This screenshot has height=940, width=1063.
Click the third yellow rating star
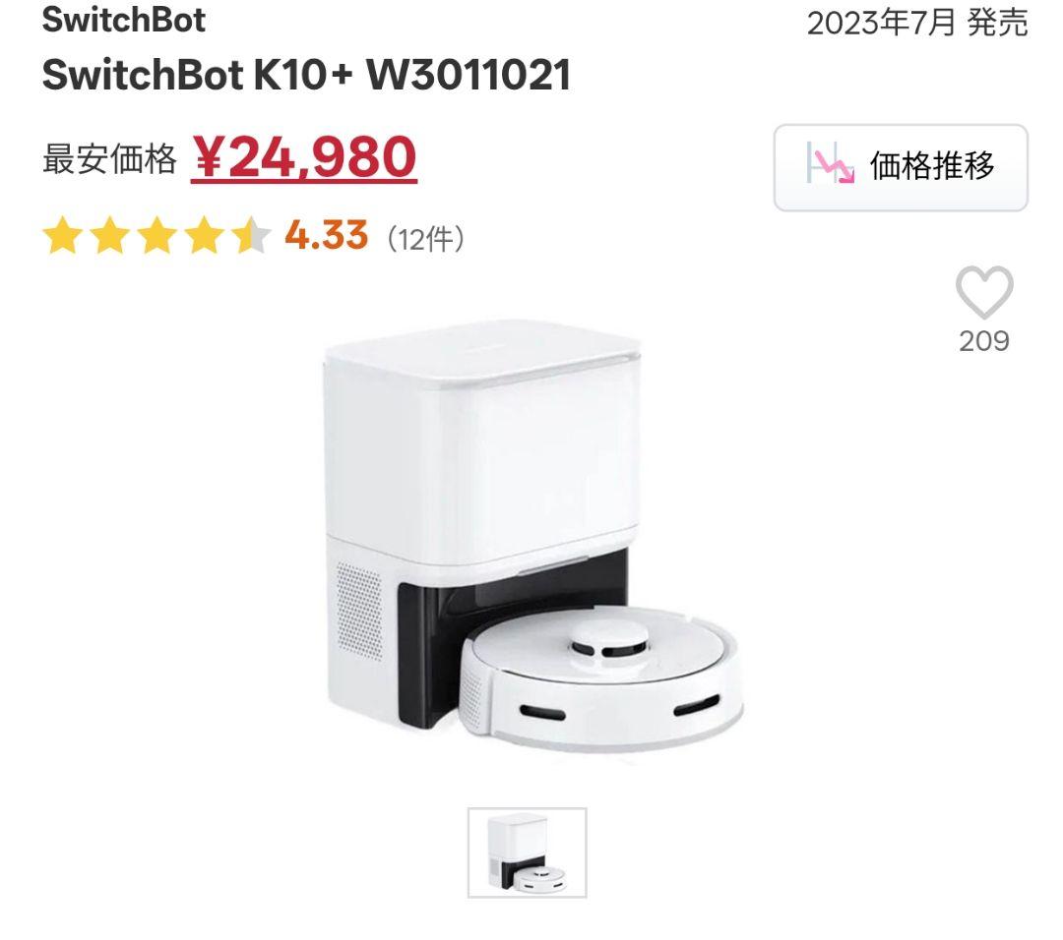[x=157, y=236]
